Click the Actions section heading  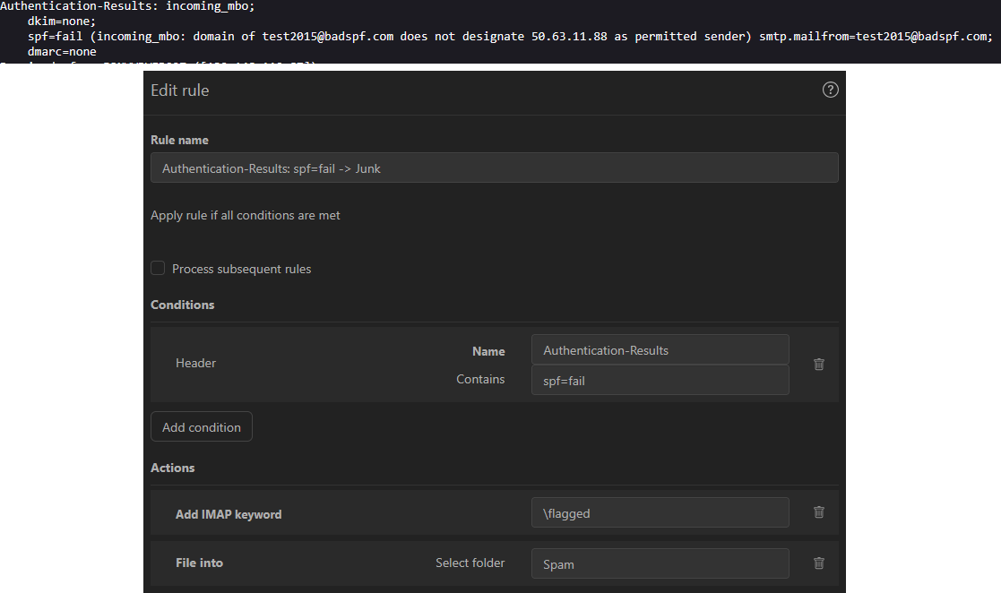point(173,468)
